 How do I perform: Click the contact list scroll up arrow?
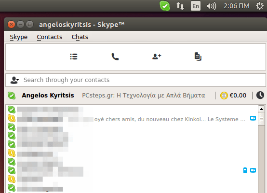tap(261, 109)
